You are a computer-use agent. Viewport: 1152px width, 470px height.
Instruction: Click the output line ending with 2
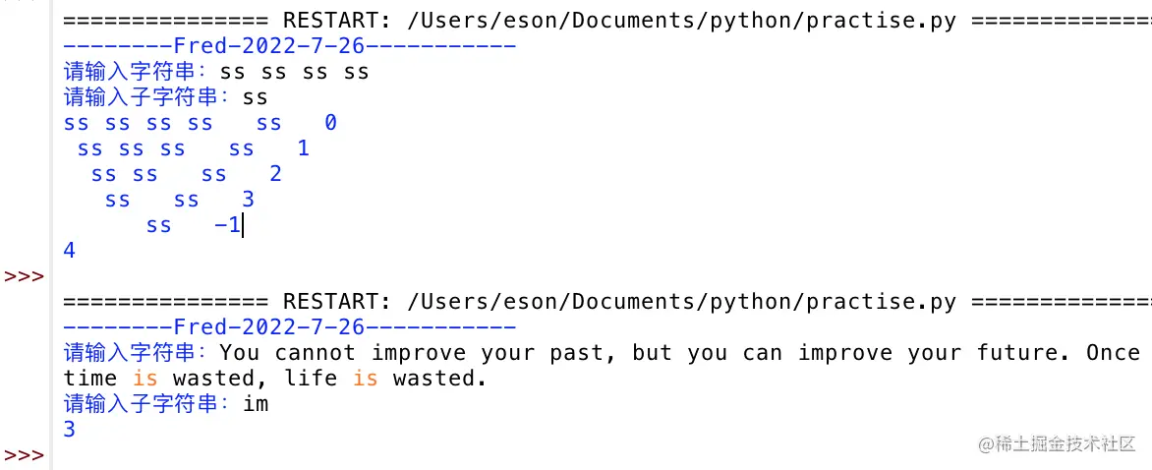point(186,174)
